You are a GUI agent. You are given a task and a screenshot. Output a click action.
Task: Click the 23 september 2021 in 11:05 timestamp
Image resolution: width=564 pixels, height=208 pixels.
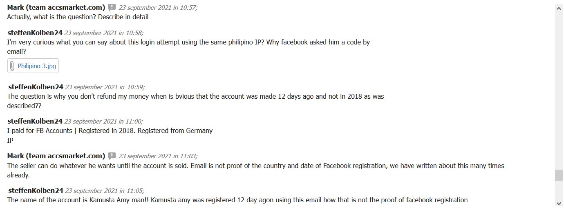pos(105,190)
